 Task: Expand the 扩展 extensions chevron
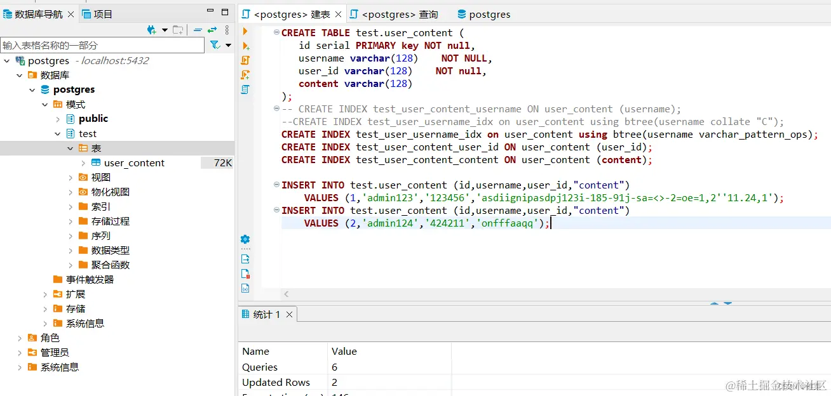[x=45, y=294]
